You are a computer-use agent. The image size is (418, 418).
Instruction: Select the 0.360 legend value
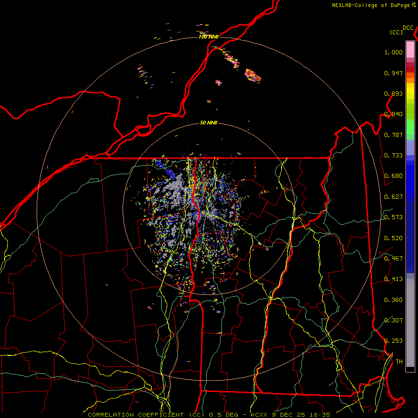point(393,300)
